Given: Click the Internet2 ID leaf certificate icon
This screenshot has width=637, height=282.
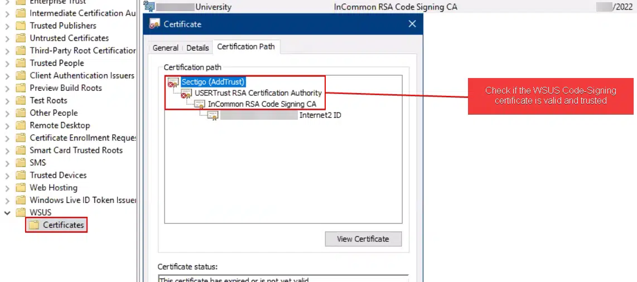Looking at the screenshot, I should click(213, 115).
